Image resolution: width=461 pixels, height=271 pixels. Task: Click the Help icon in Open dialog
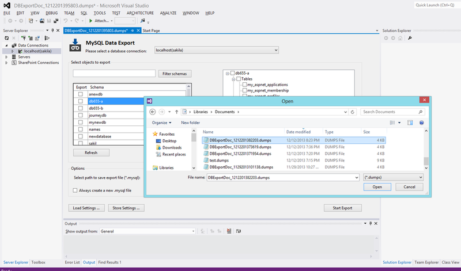click(x=421, y=123)
